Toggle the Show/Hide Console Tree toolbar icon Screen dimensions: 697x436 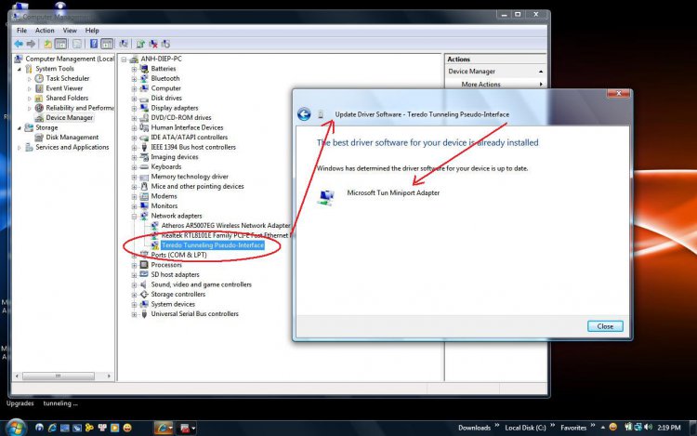(x=61, y=44)
